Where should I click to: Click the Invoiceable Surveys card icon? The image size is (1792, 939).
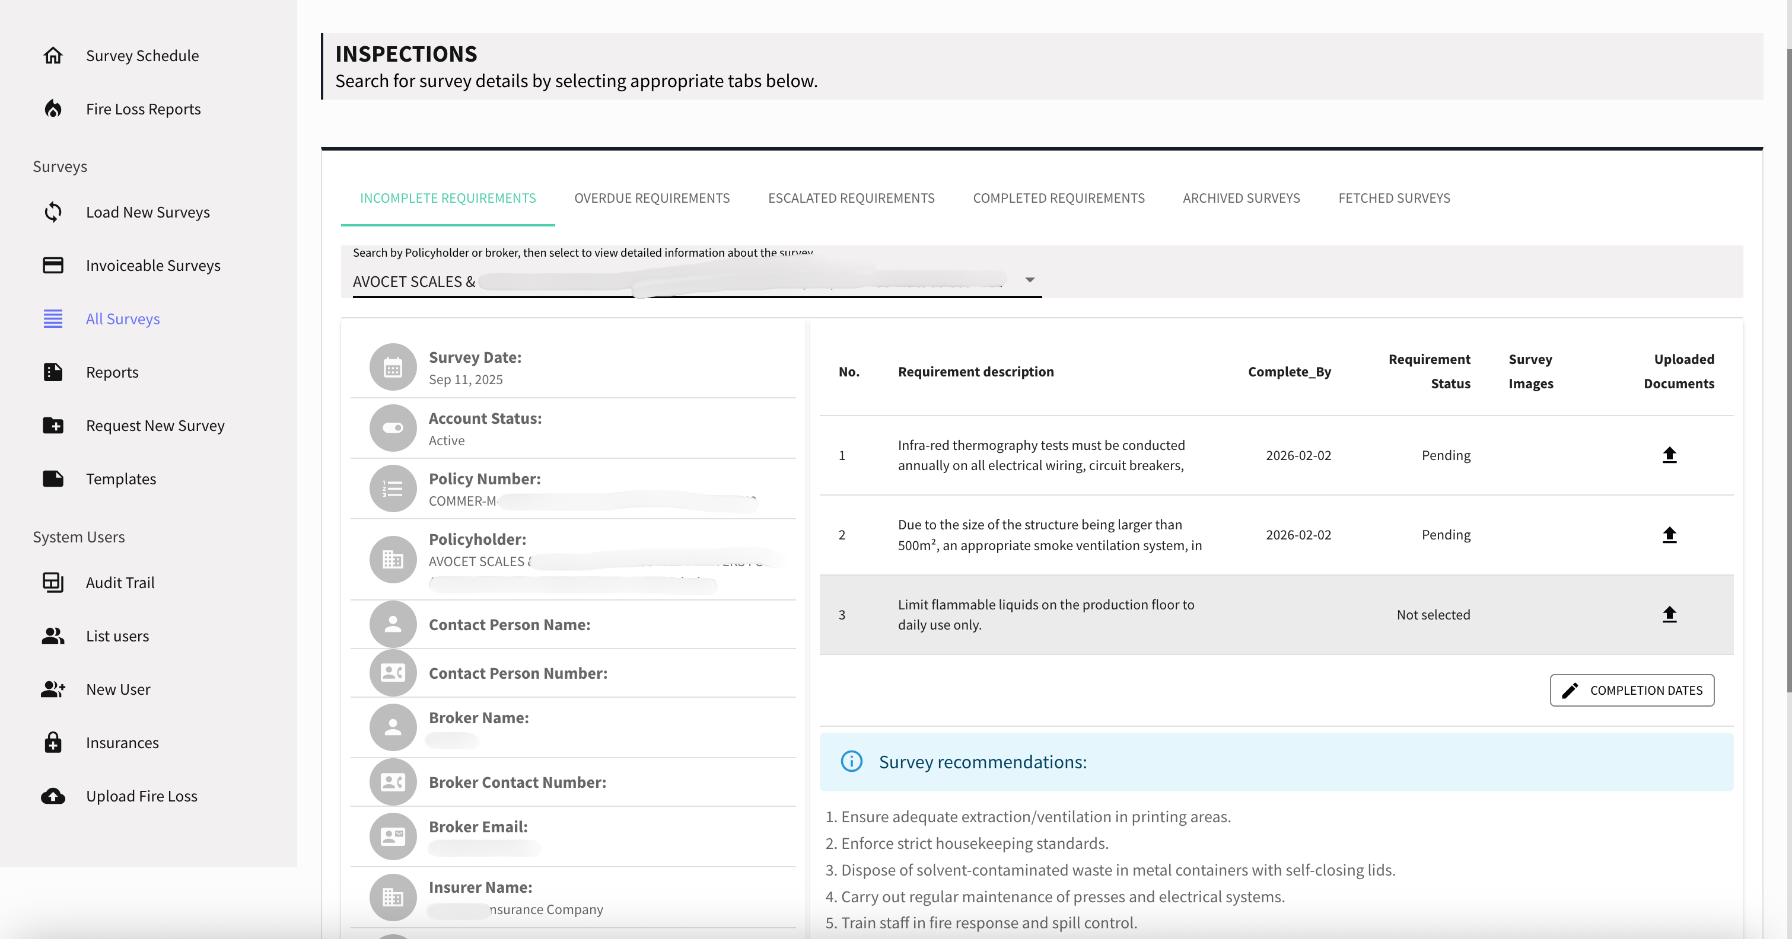[x=53, y=266]
